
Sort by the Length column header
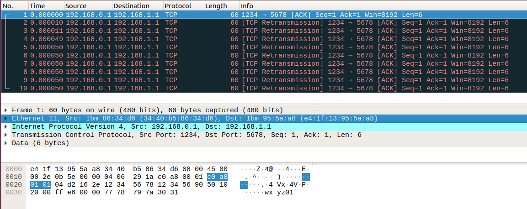222,5
